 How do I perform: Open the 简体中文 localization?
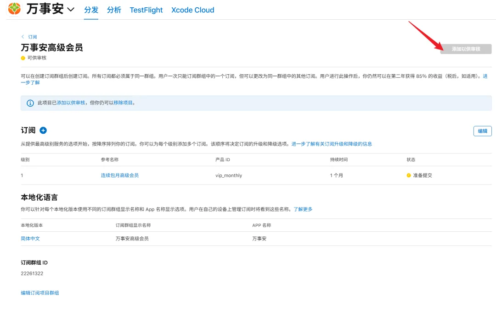click(x=30, y=239)
